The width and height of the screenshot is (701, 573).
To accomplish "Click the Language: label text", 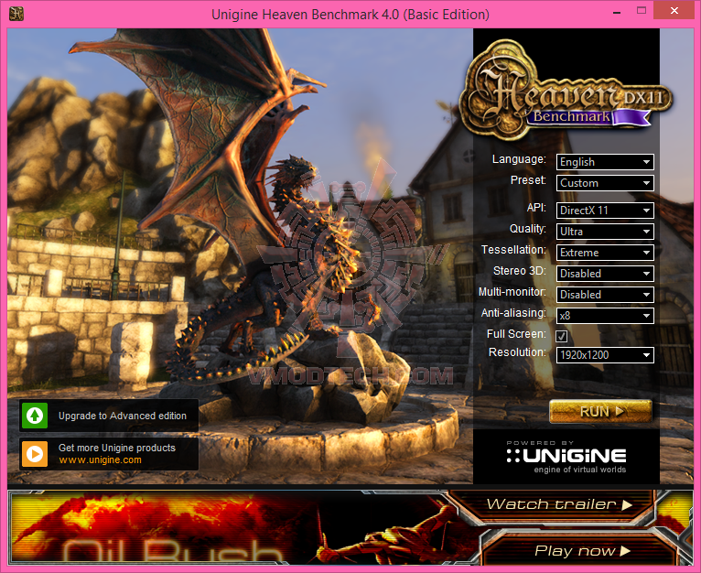I will (x=519, y=159).
